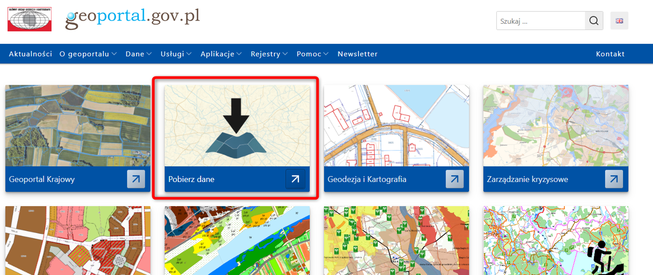653x275 pixels.
Task: Open the Newsletter menu item
Action: [357, 54]
